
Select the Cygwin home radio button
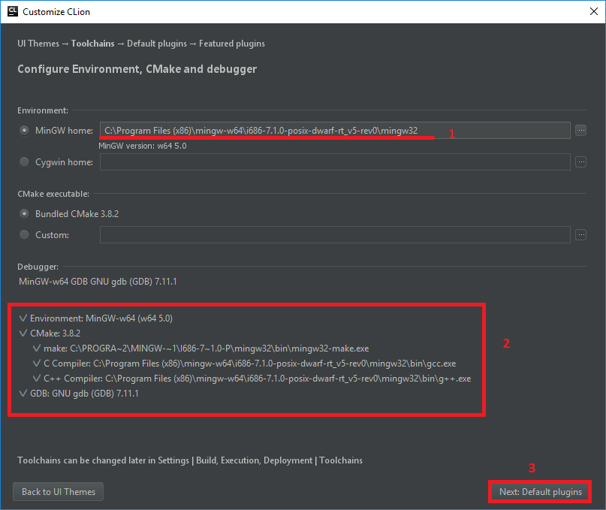[25, 161]
